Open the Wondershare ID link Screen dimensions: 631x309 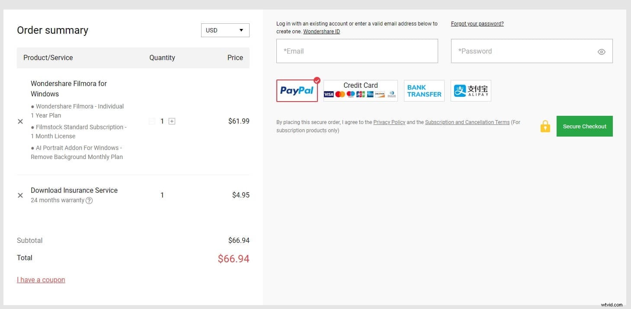[x=321, y=32]
